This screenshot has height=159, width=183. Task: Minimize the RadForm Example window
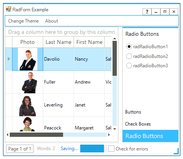156,12
